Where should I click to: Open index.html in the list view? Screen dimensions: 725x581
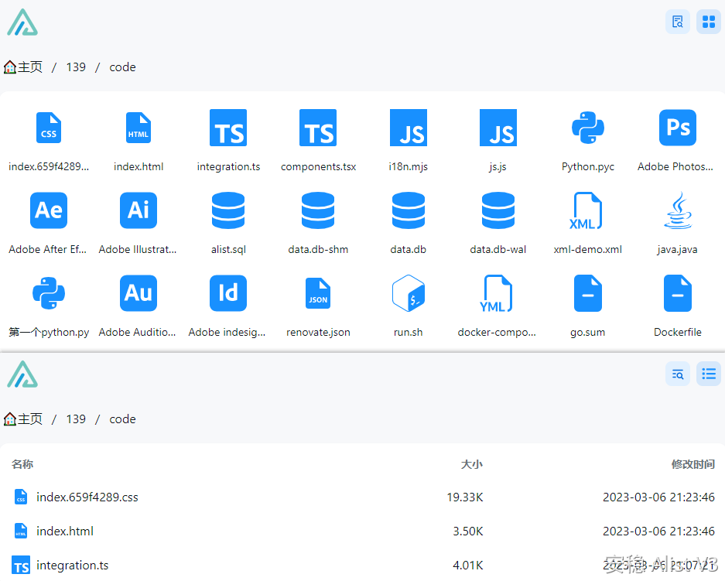[x=65, y=531]
